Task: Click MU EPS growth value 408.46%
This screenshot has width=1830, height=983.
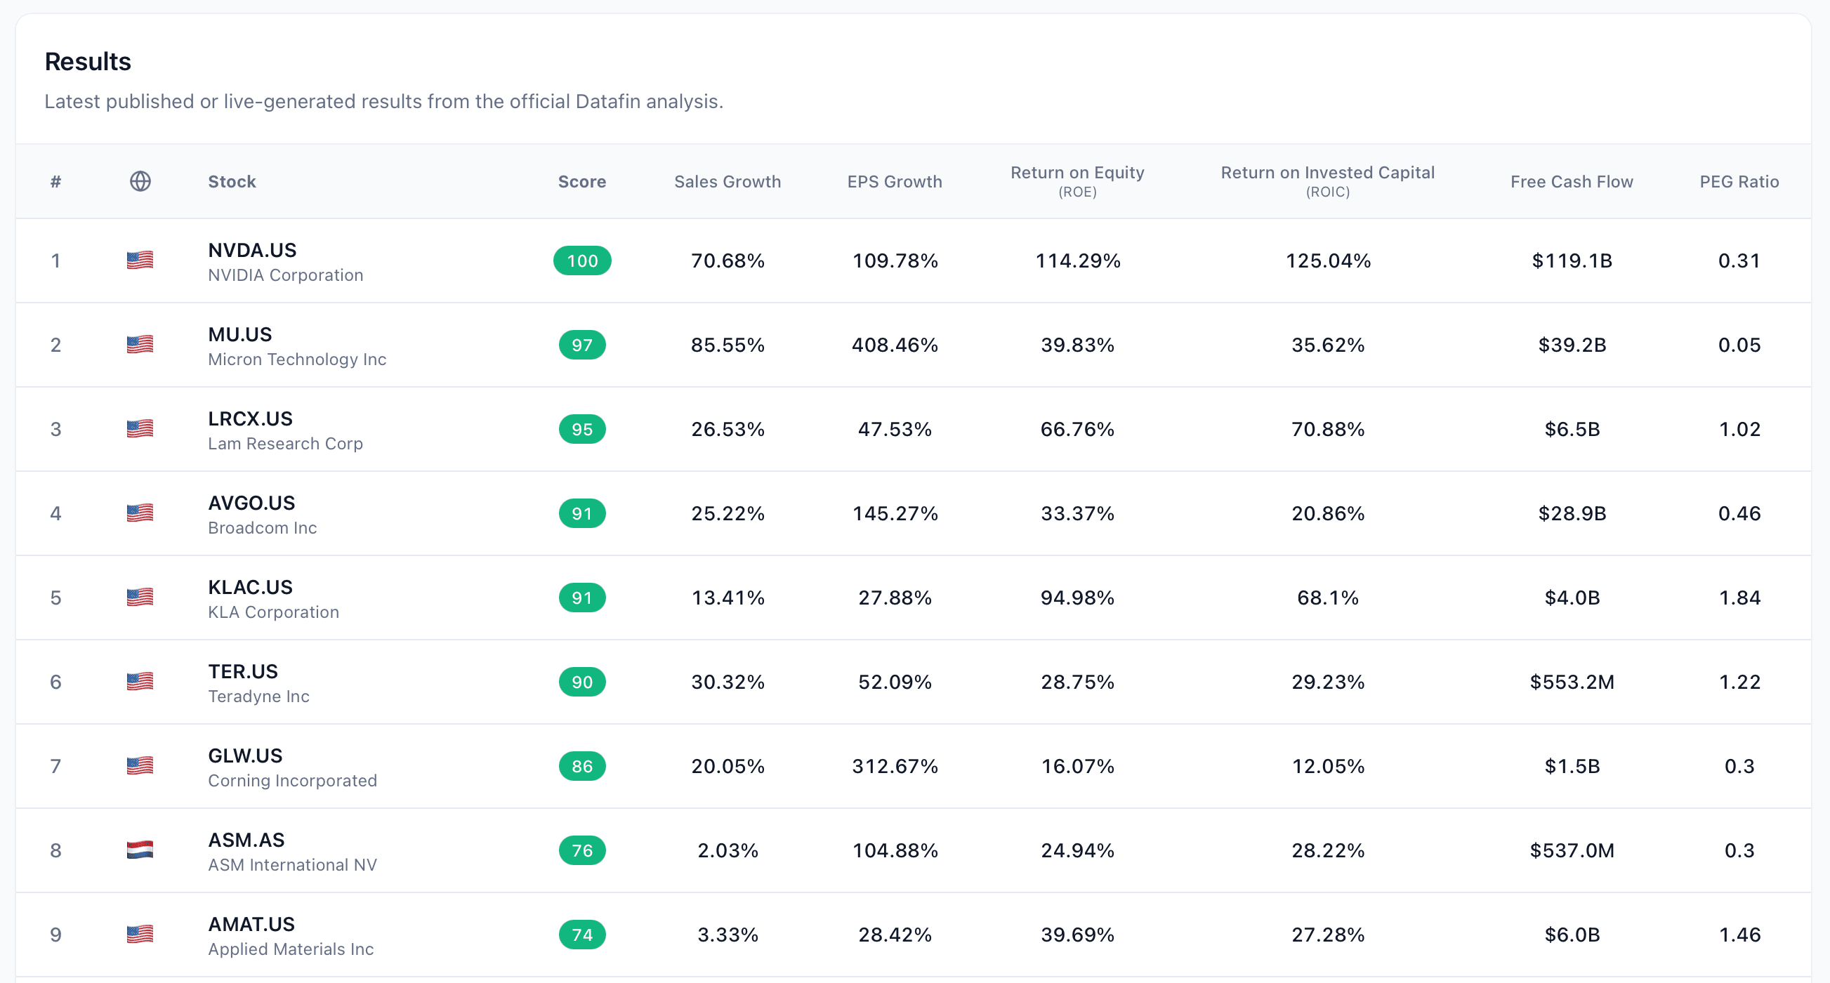Action: pyautogui.click(x=895, y=345)
